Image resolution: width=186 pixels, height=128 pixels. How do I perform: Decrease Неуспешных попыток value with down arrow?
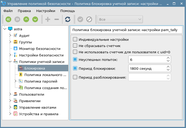click(168, 61)
